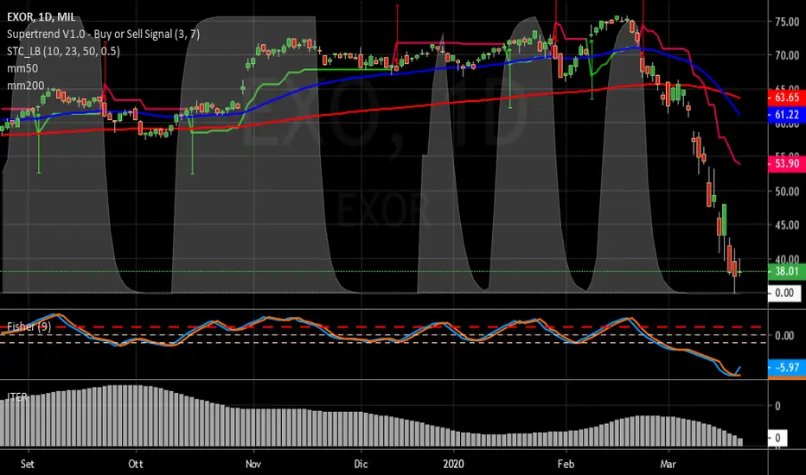The image size is (806, 475).
Task: Click the Nov label on time axis
Action: click(x=253, y=464)
